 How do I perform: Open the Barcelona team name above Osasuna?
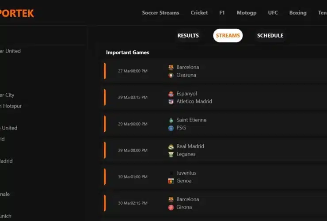click(188, 67)
